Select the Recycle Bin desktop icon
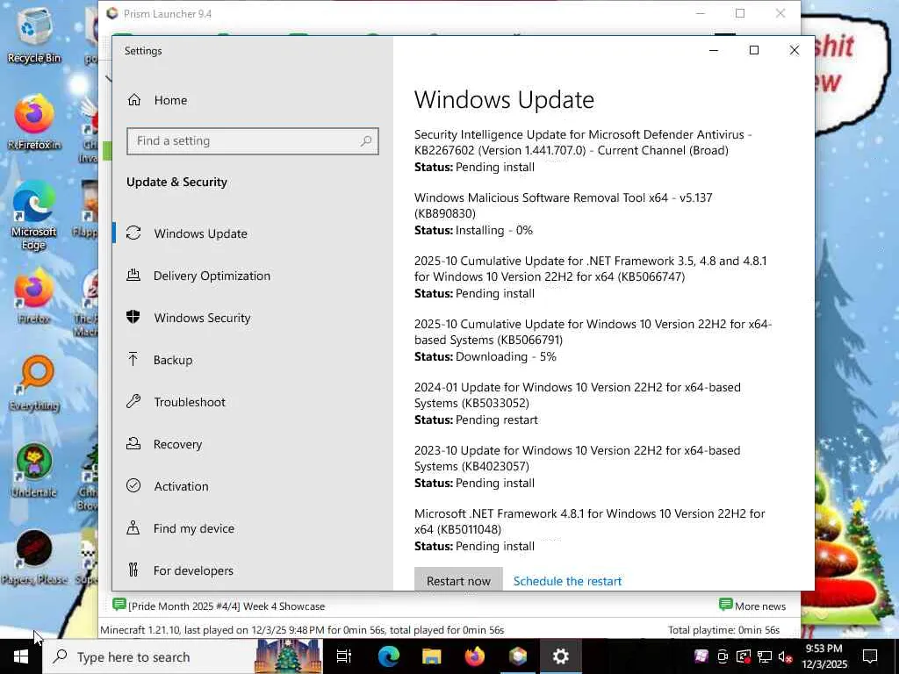 34,35
